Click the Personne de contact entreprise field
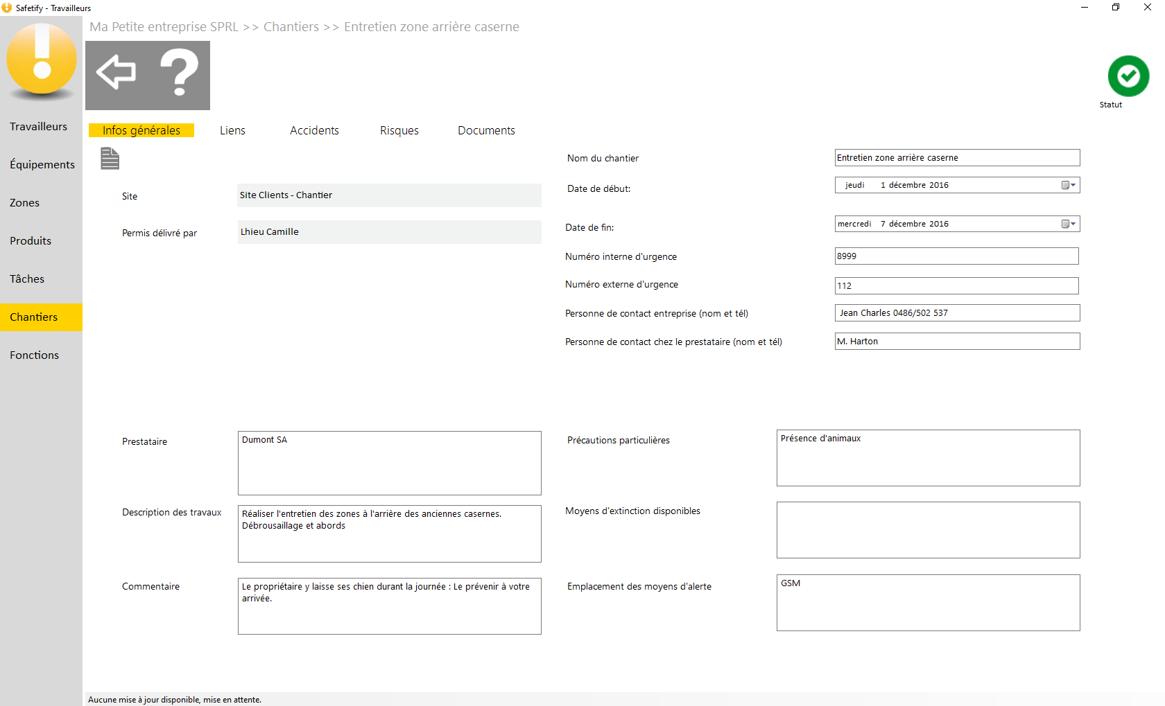Viewport: 1165px width, 706px height. pyautogui.click(x=957, y=312)
